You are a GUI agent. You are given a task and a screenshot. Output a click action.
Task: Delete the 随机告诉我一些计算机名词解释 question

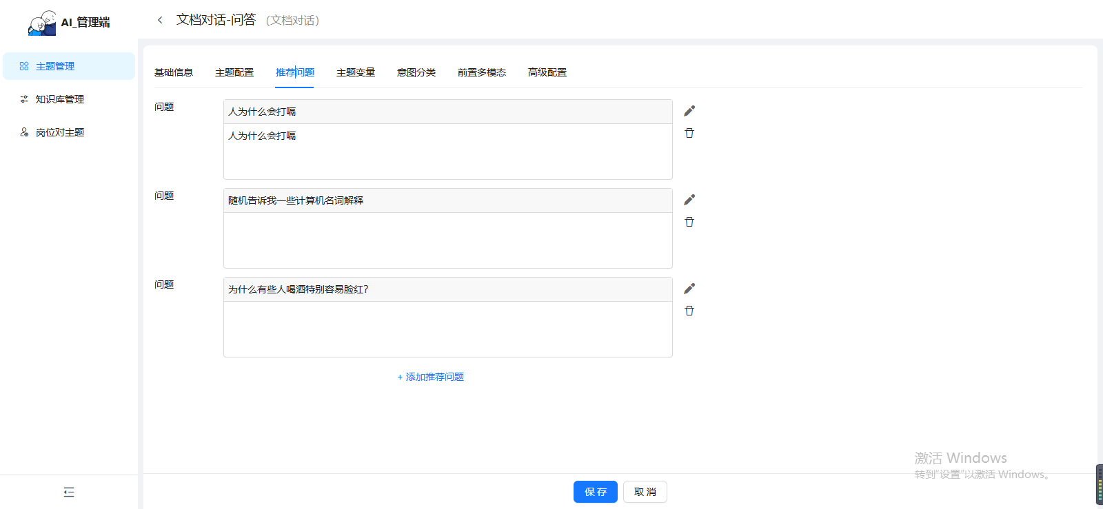click(689, 222)
